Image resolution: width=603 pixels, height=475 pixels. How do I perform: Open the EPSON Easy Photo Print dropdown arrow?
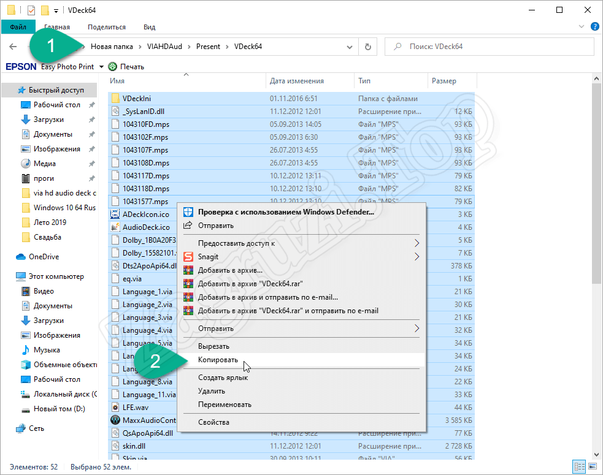pos(101,67)
